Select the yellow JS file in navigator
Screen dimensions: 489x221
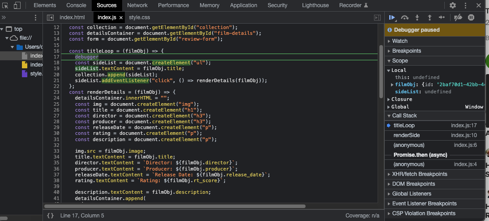(x=32, y=65)
